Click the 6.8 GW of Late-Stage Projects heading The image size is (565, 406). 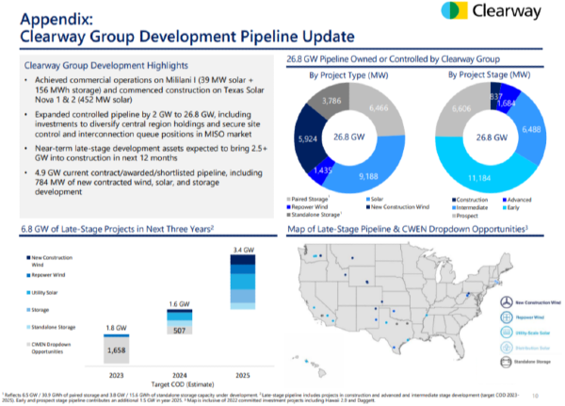coord(118,229)
